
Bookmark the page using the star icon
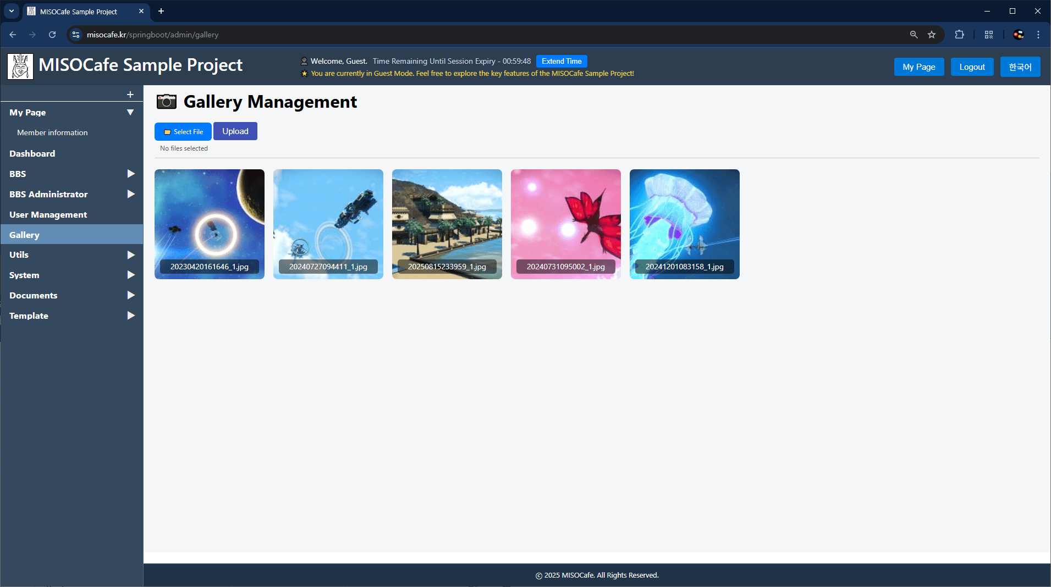coord(932,34)
